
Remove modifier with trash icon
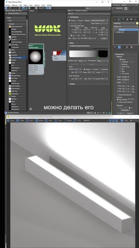[x=127, y=47]
